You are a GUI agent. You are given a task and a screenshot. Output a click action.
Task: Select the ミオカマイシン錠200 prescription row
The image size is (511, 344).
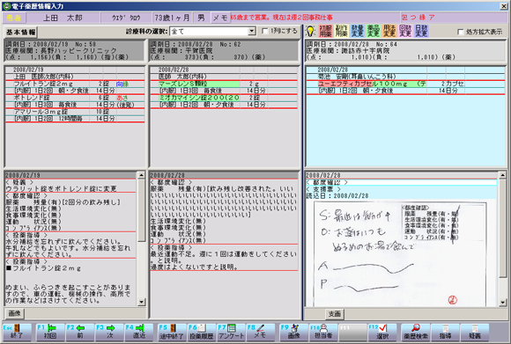click(224, 98)
